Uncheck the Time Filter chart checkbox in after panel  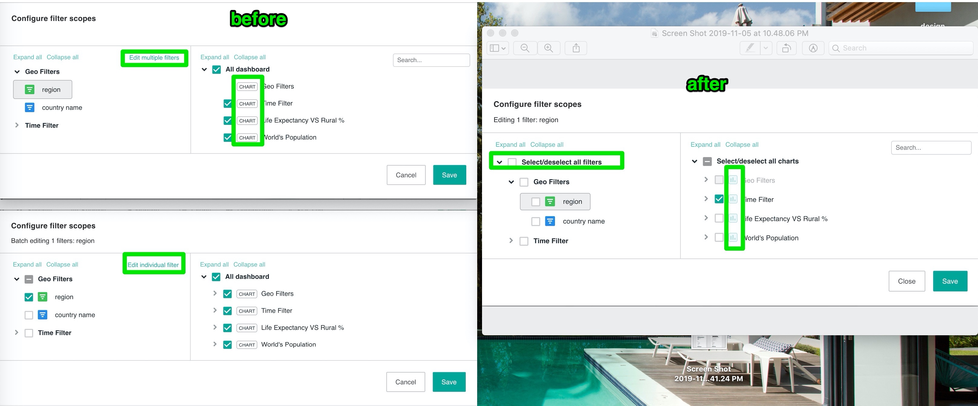[x=719, y=199]
